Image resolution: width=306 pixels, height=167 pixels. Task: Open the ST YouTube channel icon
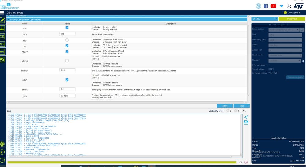[274, 6]
